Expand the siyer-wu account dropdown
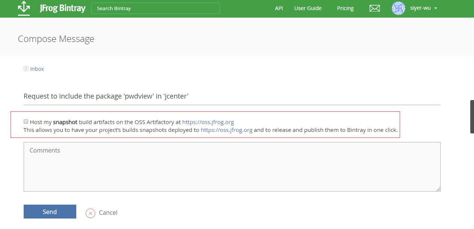The image size is (474, 229). click(x=435, y=8)
